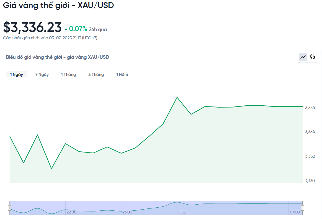Viewport: 322px width, 219px height.
Task: Click the Giá vàng thế giới - XAU/USD heading
Action: tap(58, 5)
